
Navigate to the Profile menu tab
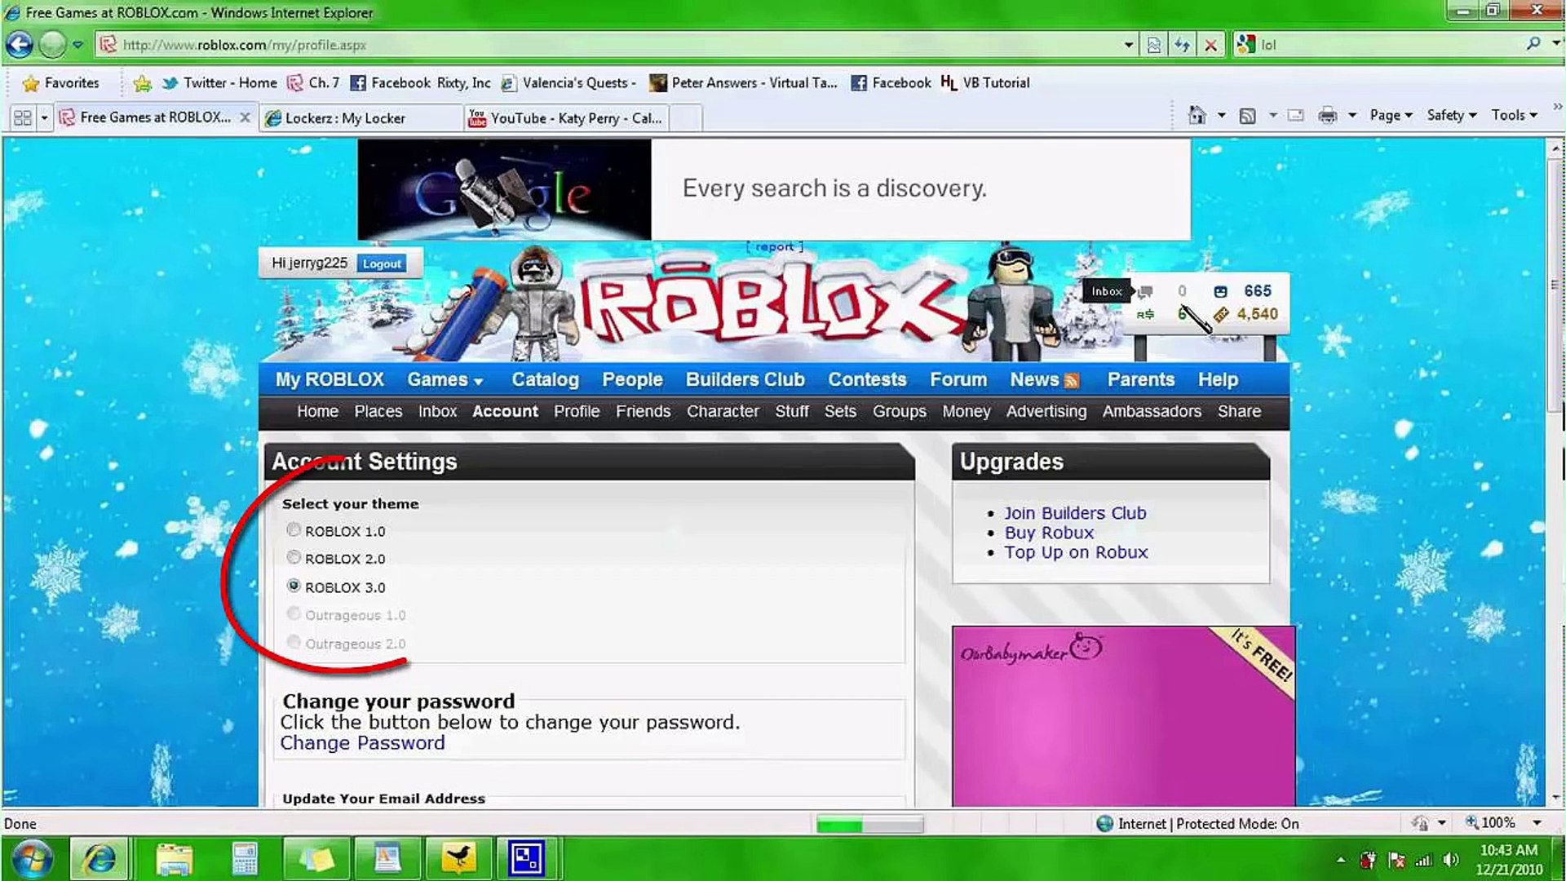tap(577, 411)
